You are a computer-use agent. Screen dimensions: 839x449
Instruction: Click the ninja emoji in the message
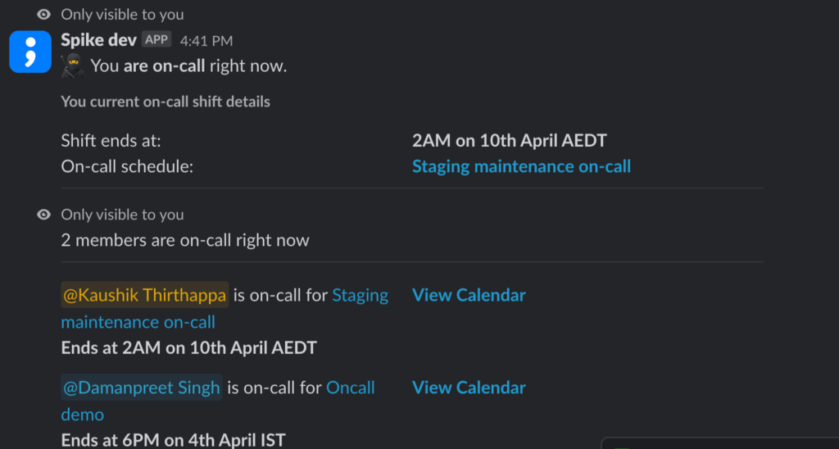click(73, 66)
